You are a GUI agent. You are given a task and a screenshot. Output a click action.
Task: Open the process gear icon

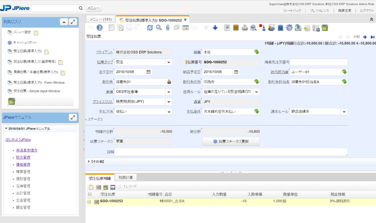[289, 28]
